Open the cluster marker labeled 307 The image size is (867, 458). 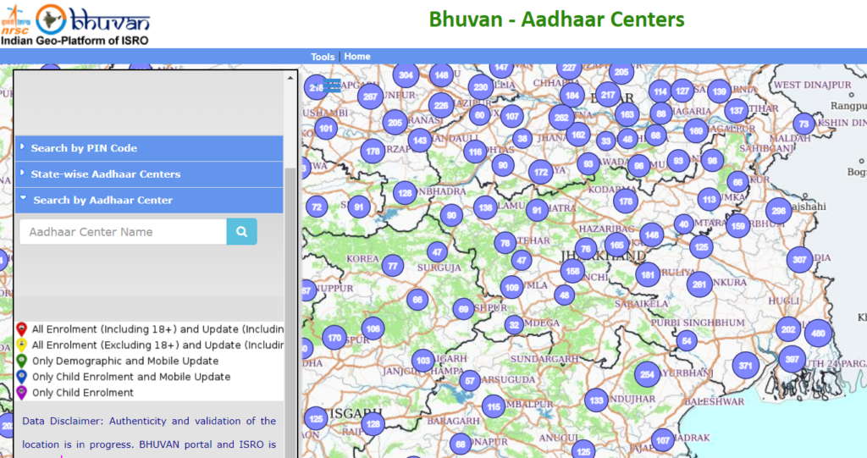(799, 259)
